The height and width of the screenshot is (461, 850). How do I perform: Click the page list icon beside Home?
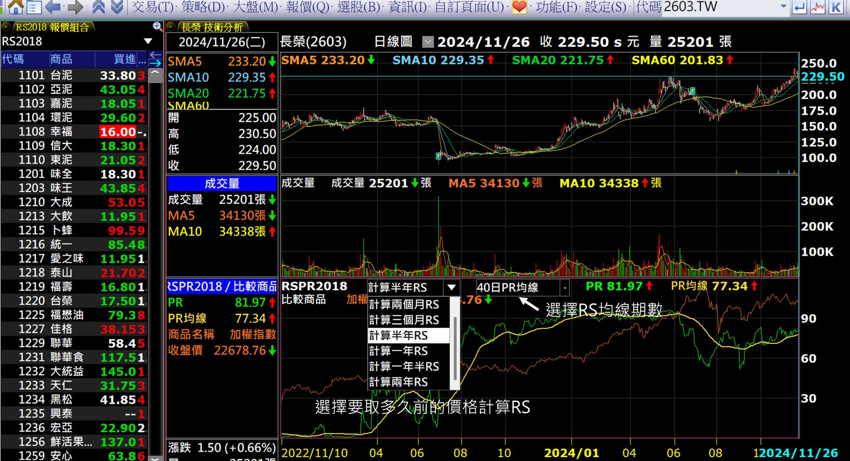tap(34, 7)
